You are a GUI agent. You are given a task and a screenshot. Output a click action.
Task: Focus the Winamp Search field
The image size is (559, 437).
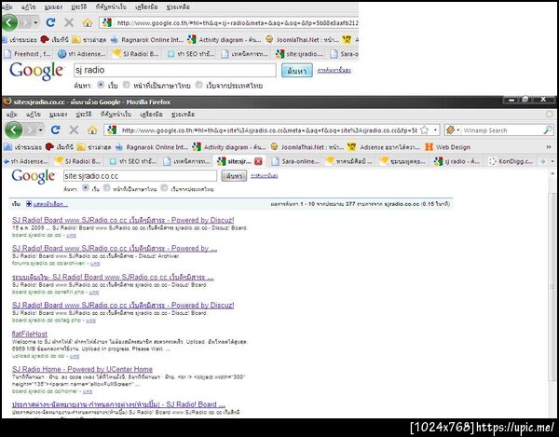coord(501,130)
